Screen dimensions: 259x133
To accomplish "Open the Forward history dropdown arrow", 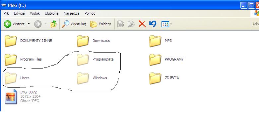I will [x=45, y=24].
